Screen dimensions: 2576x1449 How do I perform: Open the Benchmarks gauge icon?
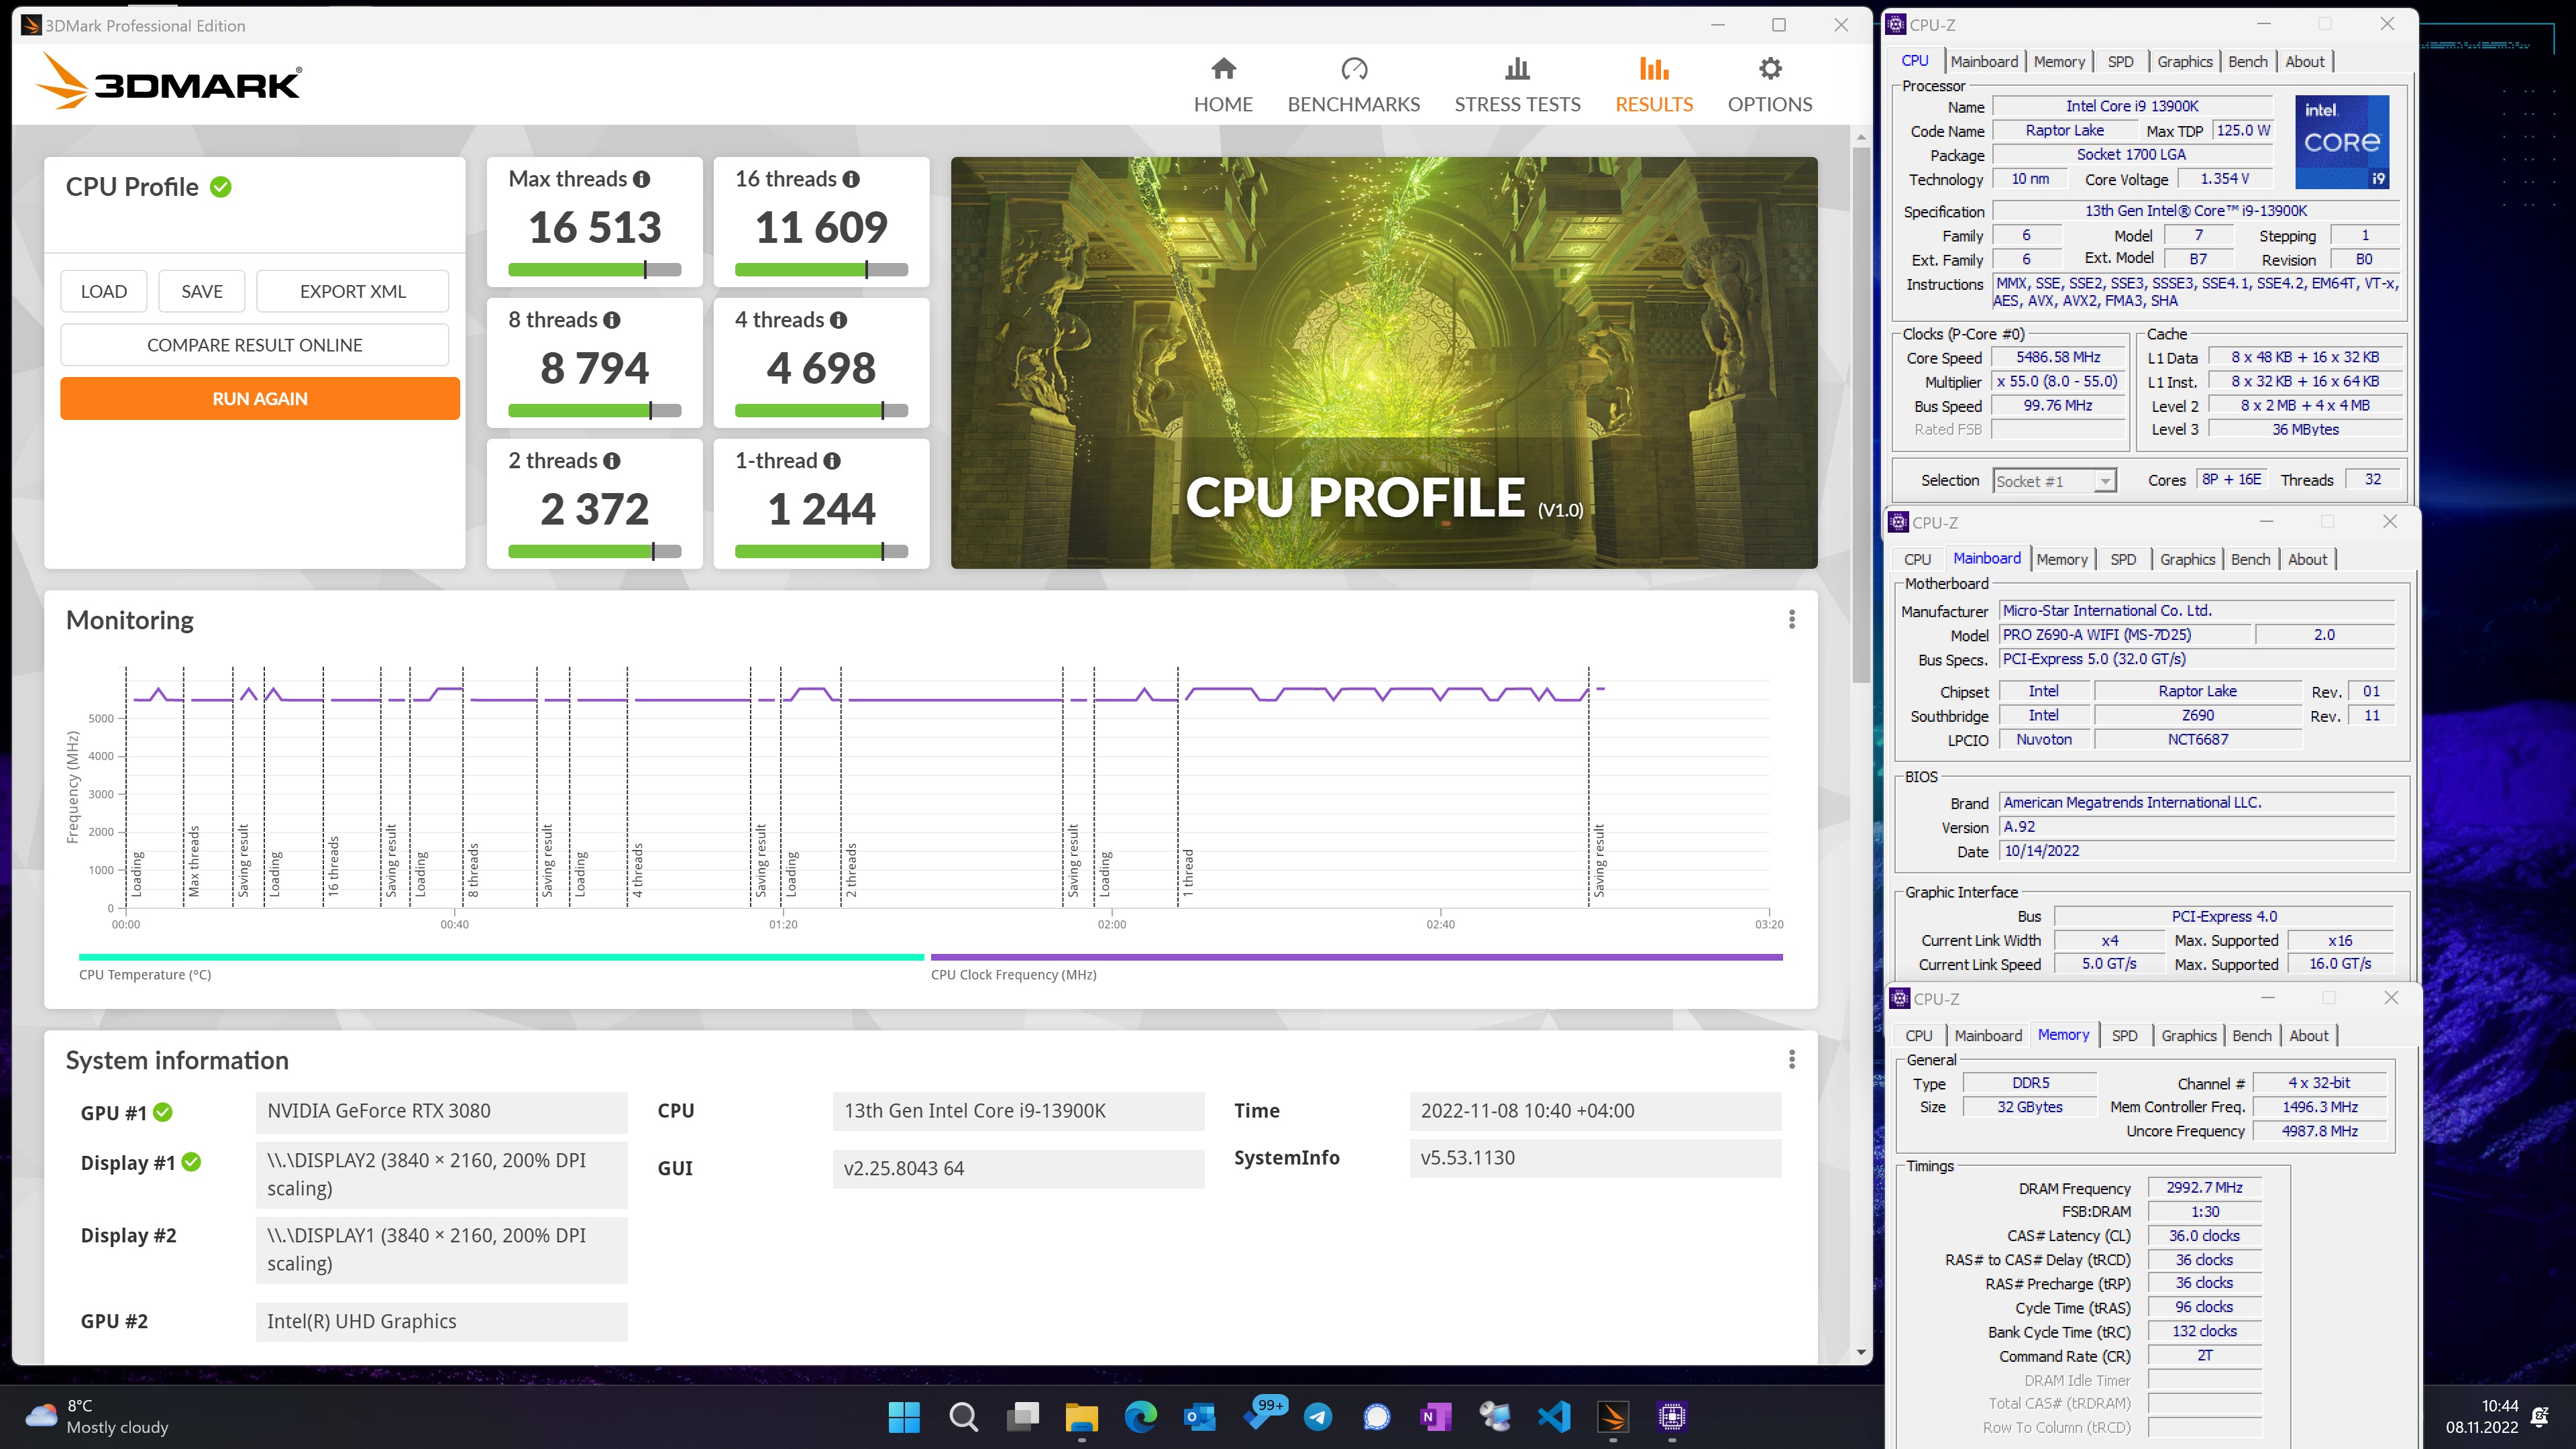1353,69
